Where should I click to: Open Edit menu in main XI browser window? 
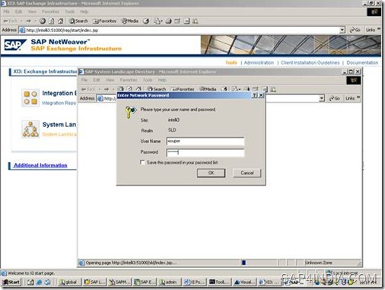pos(18,11)
